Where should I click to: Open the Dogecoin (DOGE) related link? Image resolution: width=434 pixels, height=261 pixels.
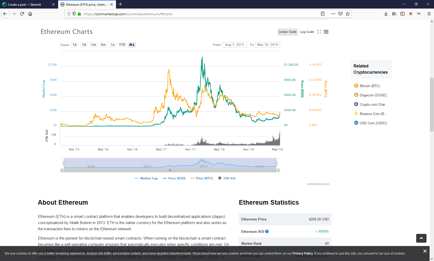[x=373, y=95]
